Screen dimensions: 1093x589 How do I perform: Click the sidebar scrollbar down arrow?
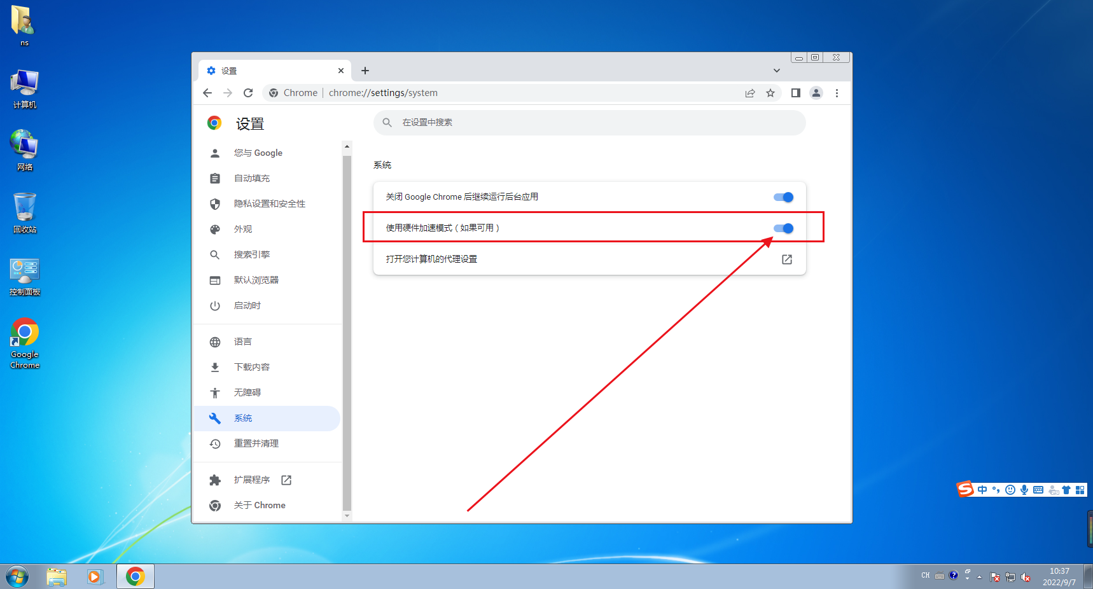point(347,516)
